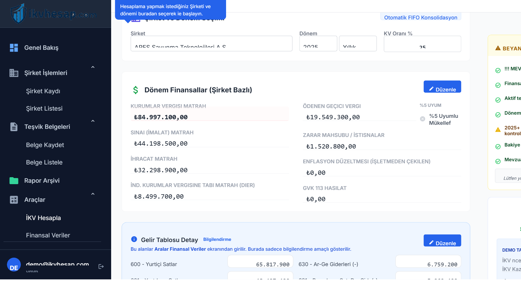Click the logout icon beside demo email
The image size is (521, 304).
(x=101, y=266)
